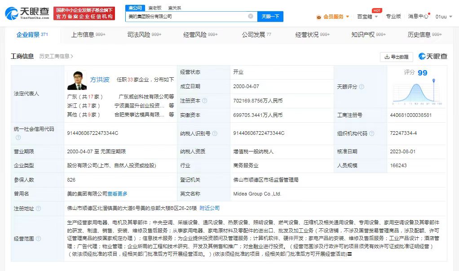The width and height of the screenshot is (459, 271).
Task: Switch to 经营风险 tab
Action: [x=200, y=35]
